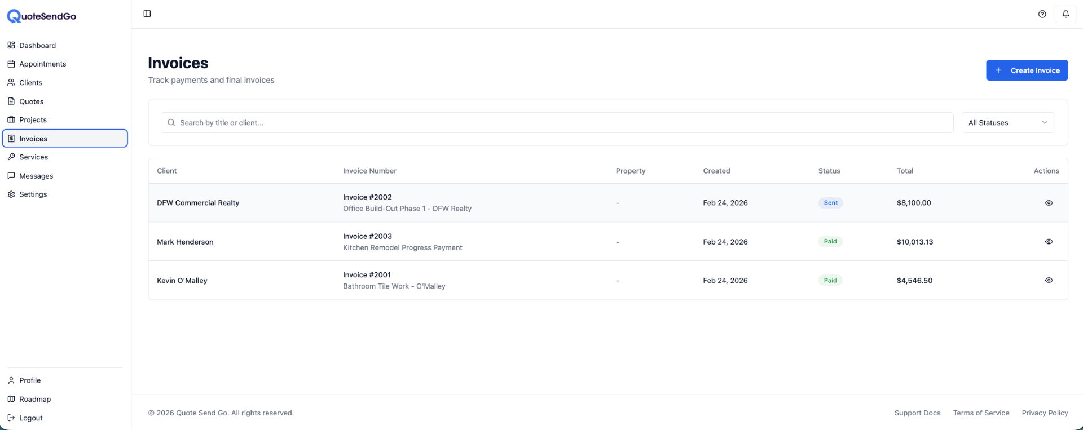Select the Appointments calendar icon in sidebar

[x=11, y=64]
